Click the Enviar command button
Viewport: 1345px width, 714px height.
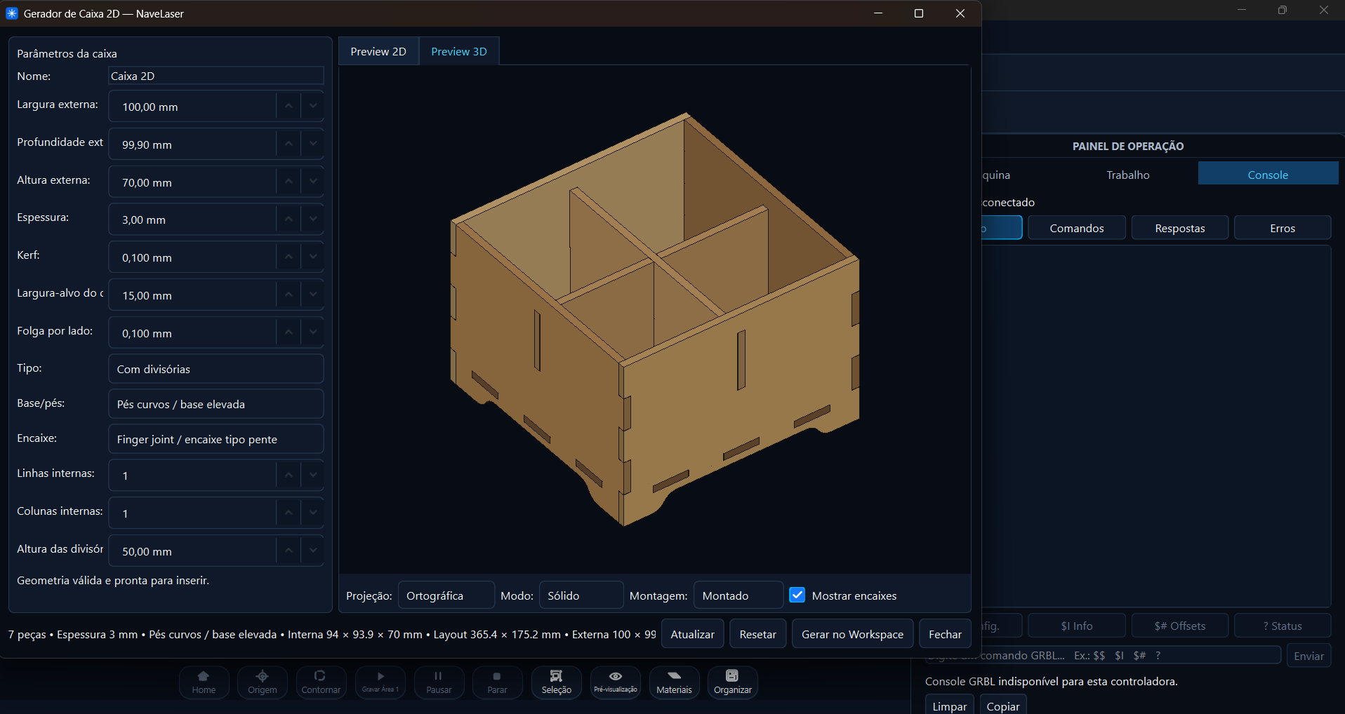(x=1308, y=656)
